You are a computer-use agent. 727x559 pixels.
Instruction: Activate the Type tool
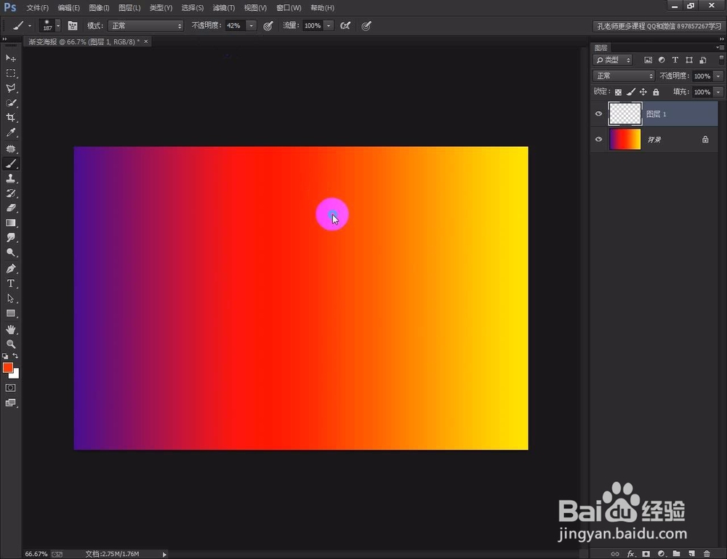[x=10, y=283]
